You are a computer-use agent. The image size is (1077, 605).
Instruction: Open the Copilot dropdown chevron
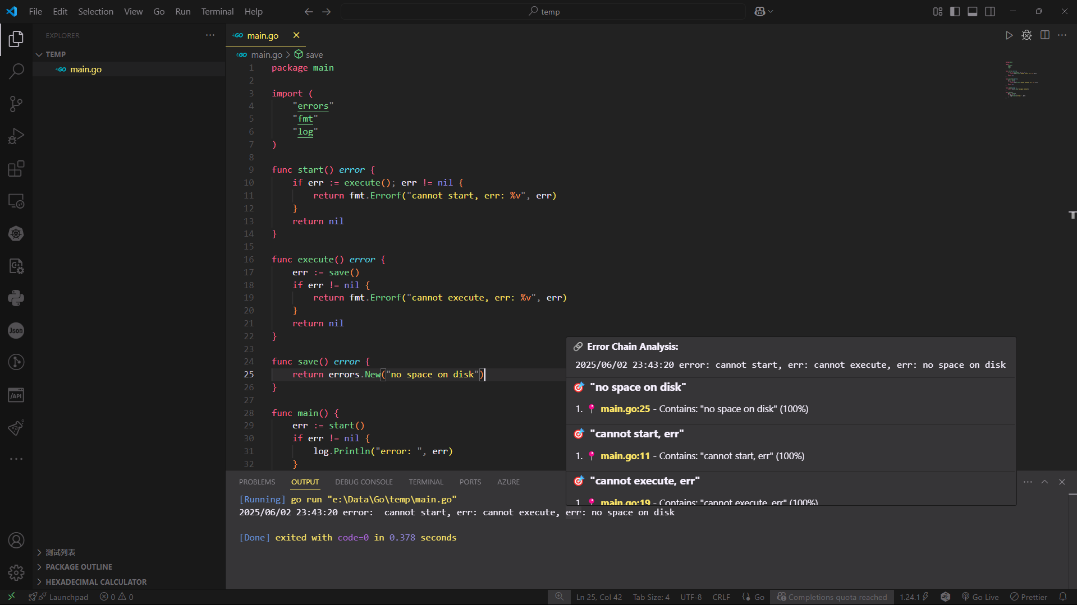click(x=771, y=11)
